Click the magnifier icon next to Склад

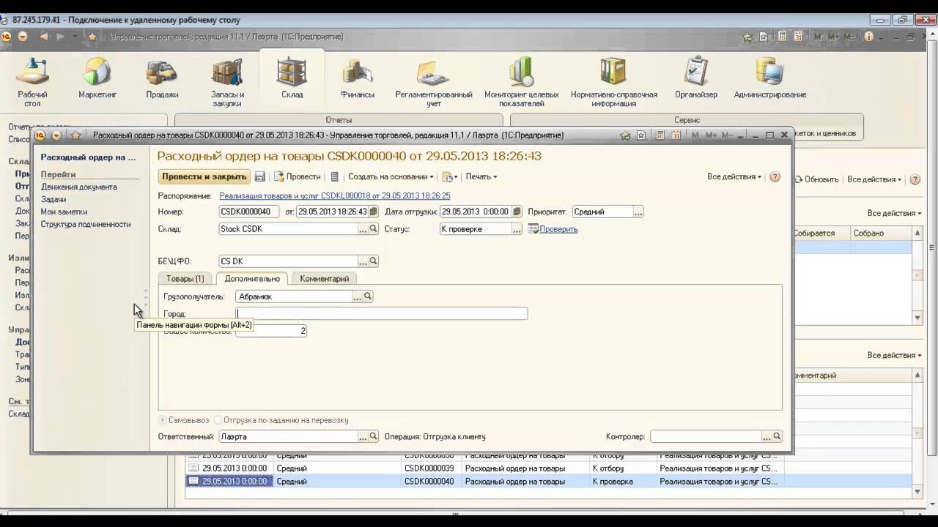pos(373,229)
